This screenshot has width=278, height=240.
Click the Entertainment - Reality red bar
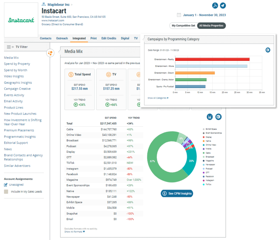212,59
